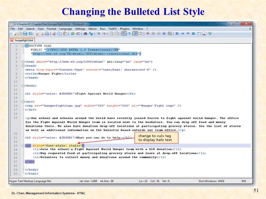Save the file with the single-floppy-disk icon

pyautogui.click(x=25, y=34)
